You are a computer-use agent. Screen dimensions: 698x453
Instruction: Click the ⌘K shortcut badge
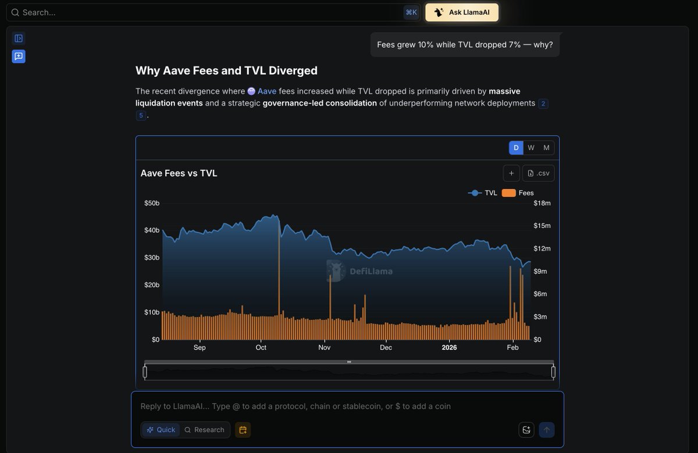coord(411,12)
